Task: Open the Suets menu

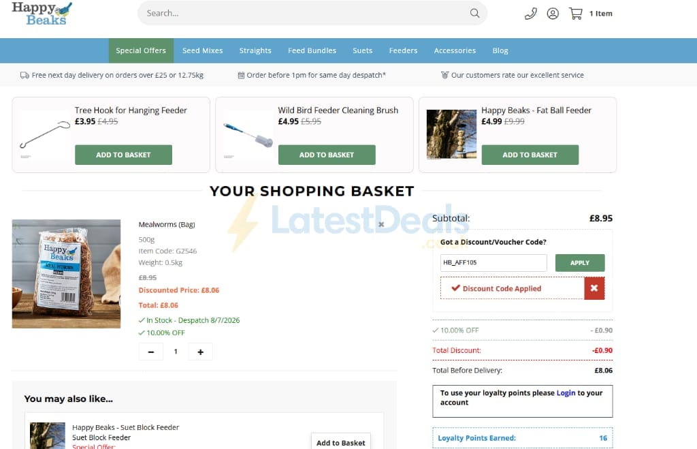Action: coord(363,50)
